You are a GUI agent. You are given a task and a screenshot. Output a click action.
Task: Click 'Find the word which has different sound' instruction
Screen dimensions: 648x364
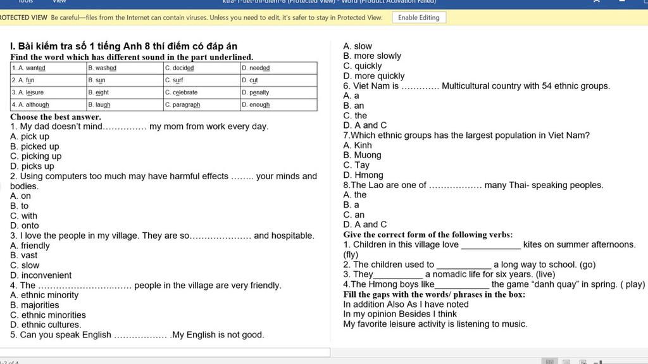tap(132, 57)
